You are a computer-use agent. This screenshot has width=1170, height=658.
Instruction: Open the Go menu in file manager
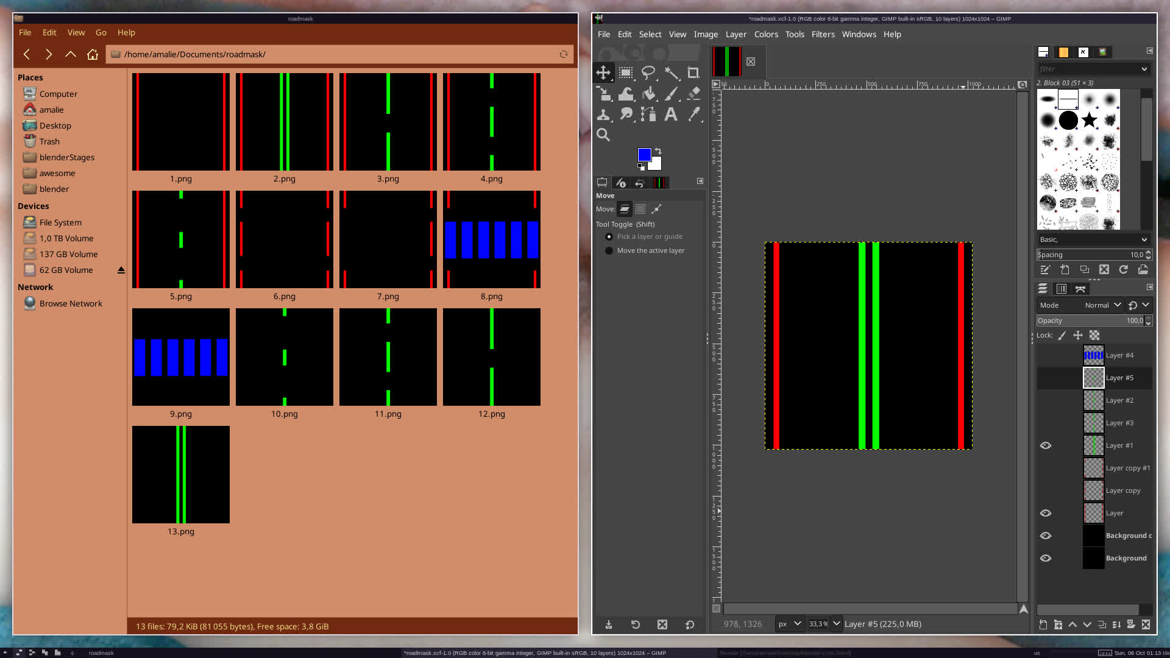pos(101,32)
